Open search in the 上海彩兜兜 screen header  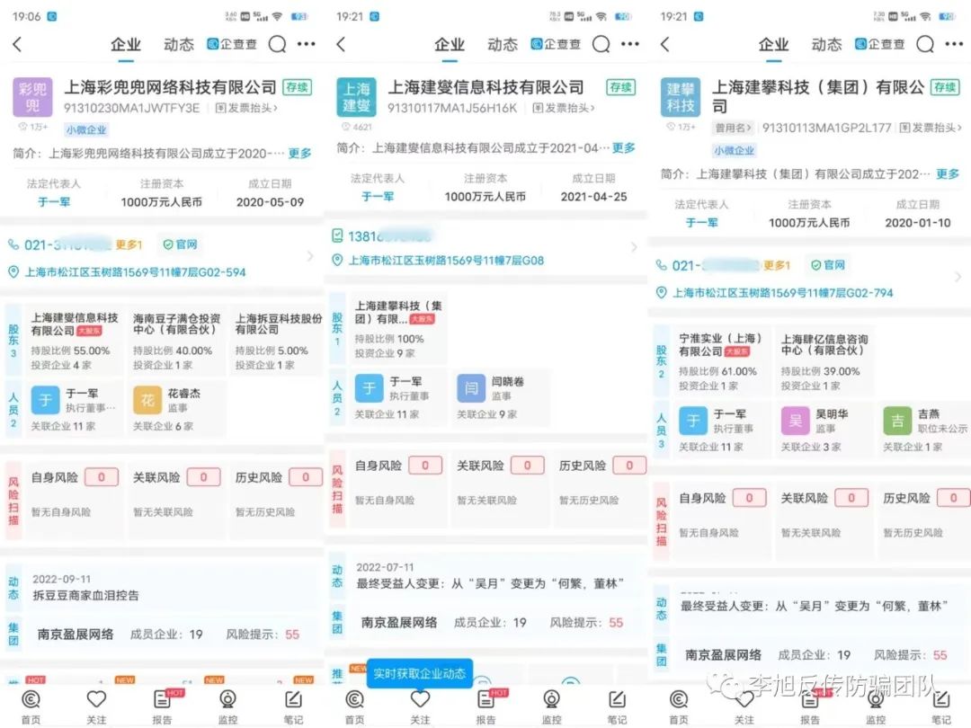(278, 44)
